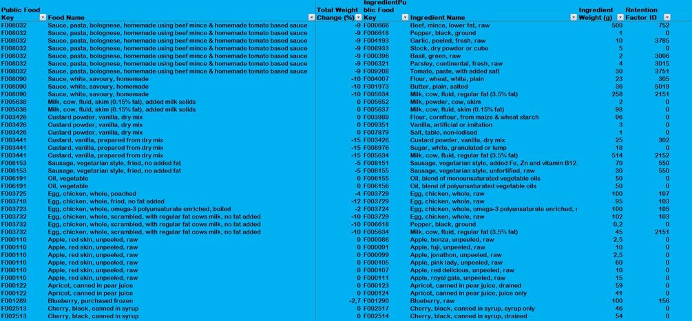
Task: Select ingredient weight value 500
Action: (617, 25)
